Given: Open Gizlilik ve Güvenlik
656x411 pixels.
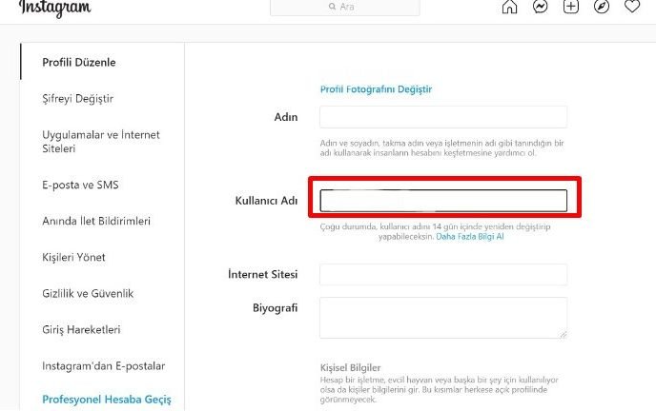Looking at the screenshot, I should point(88,293).
